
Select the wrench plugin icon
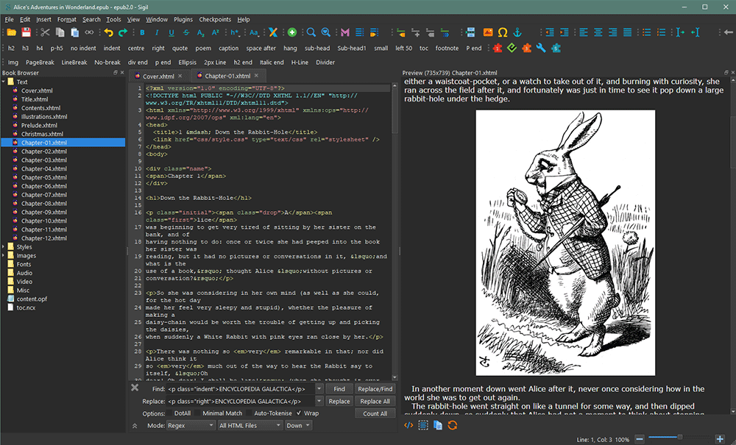[x=541, y=48]
